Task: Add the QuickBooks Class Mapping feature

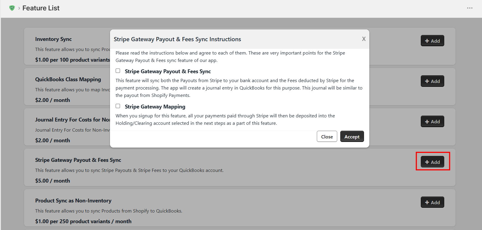Action: pos(432,81)
